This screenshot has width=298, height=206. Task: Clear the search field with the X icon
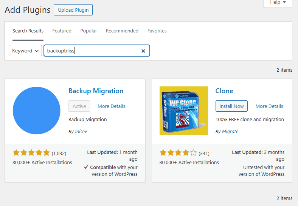coord(143,51)
